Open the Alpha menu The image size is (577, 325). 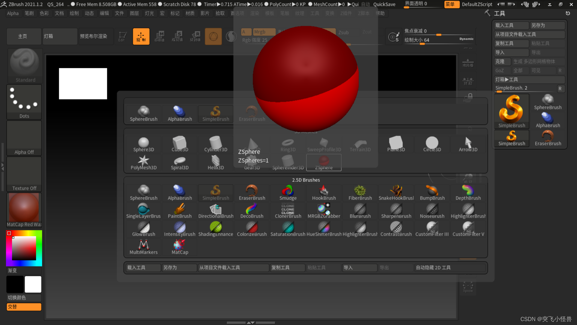(13, 13)
